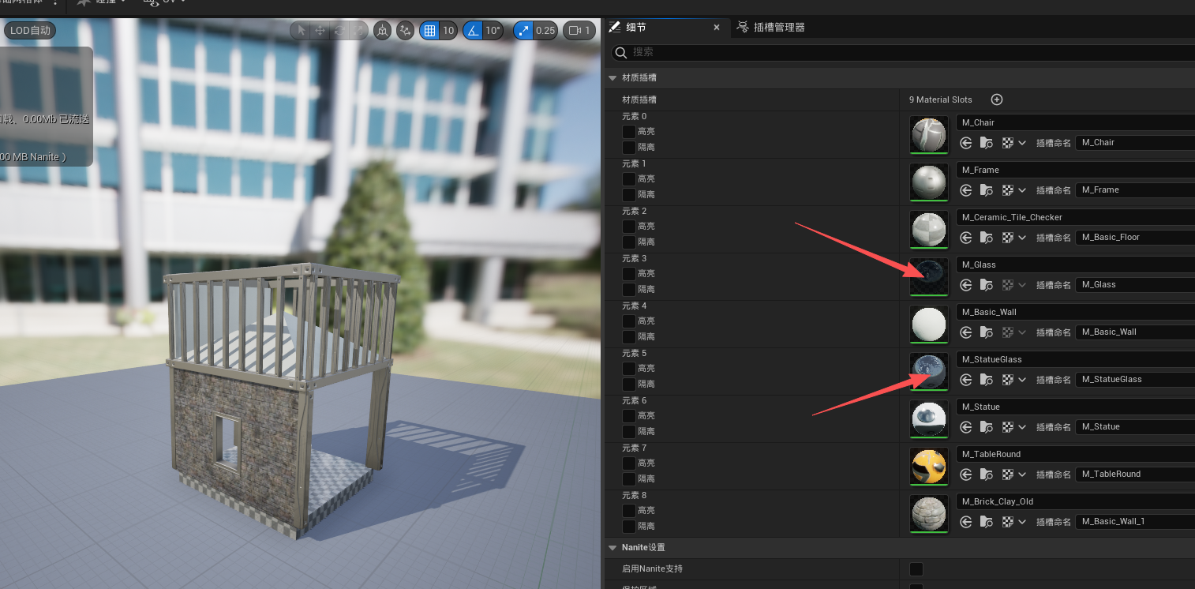Click the surface snapping cube icon
This screenshot has width=1195, height=589.
click(x=383, y=31)
